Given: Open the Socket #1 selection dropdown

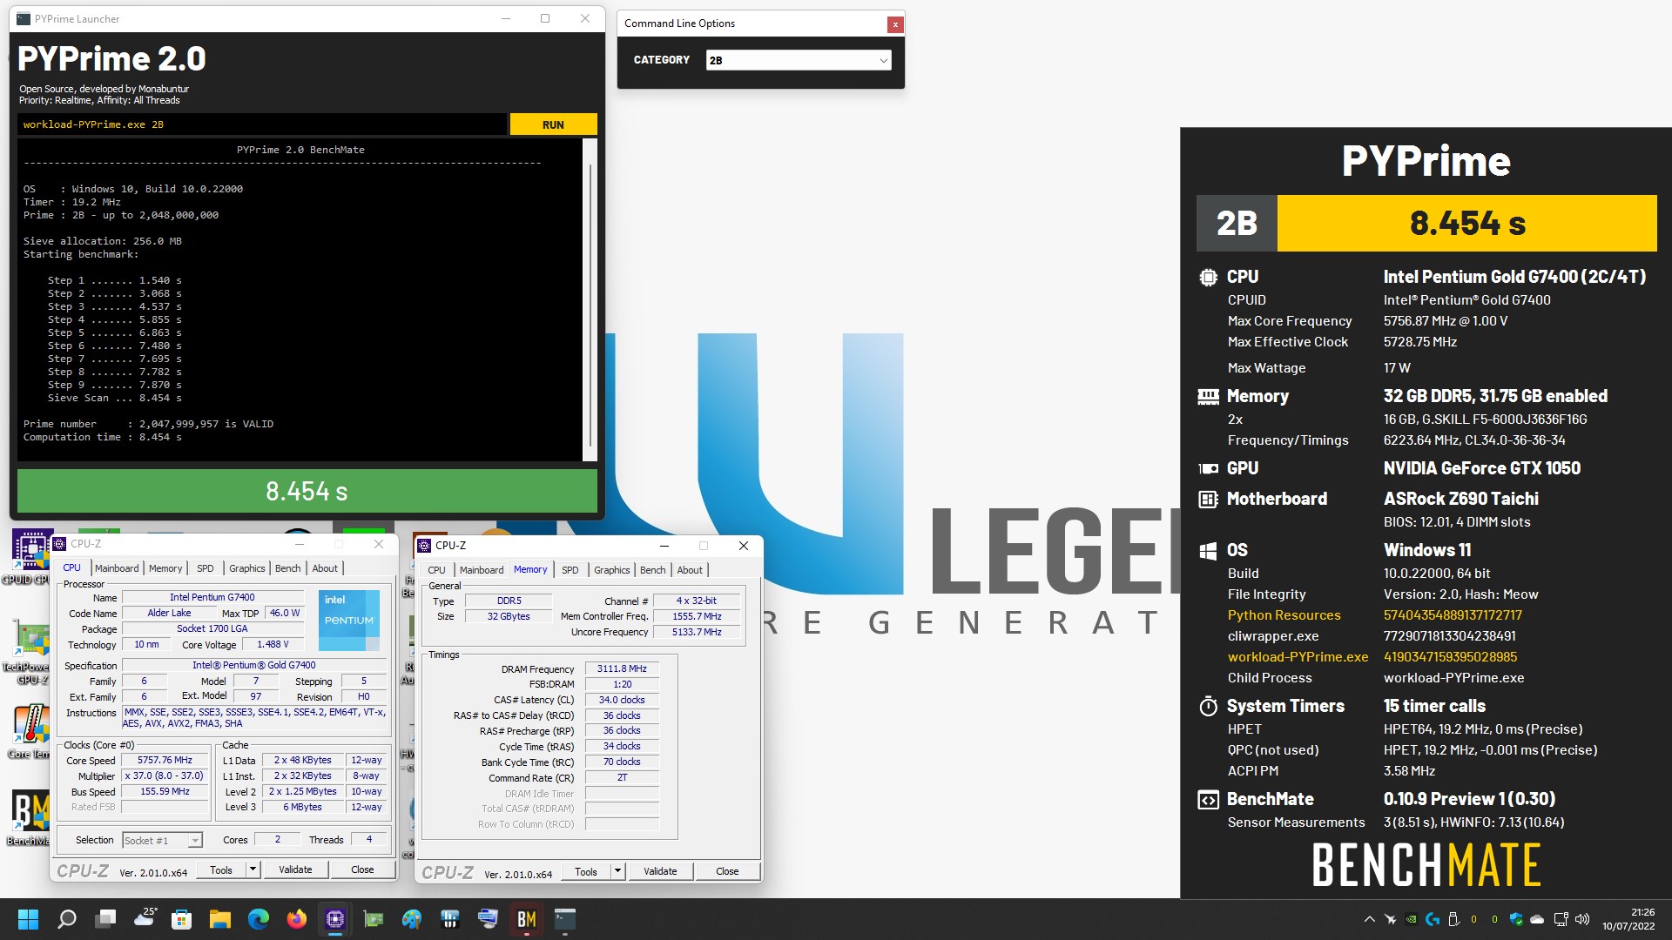Looking at the screenshot, I should point(162,840).
